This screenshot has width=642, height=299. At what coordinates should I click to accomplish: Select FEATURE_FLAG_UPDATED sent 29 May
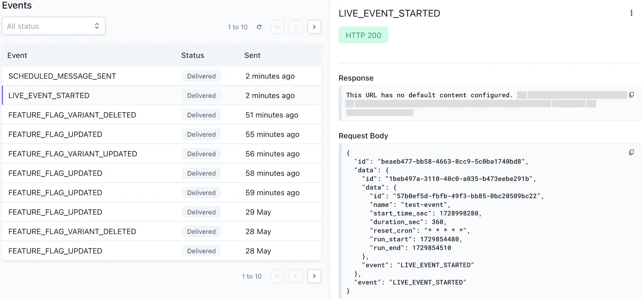coord(162,212)
